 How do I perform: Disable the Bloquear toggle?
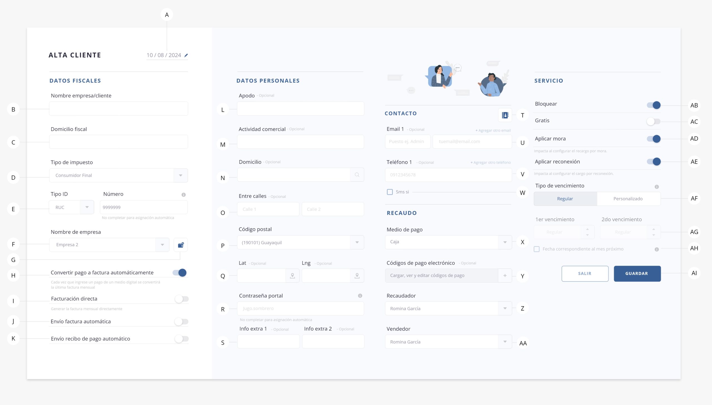653,105
